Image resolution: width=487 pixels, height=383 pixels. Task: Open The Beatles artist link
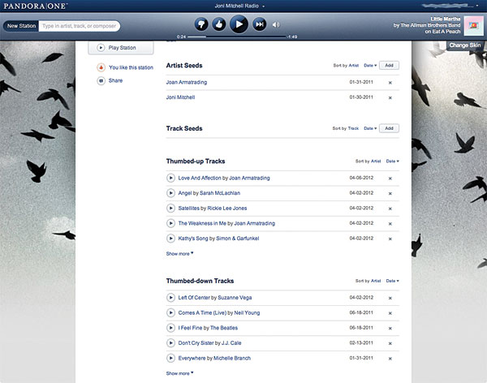pos(224,328)
